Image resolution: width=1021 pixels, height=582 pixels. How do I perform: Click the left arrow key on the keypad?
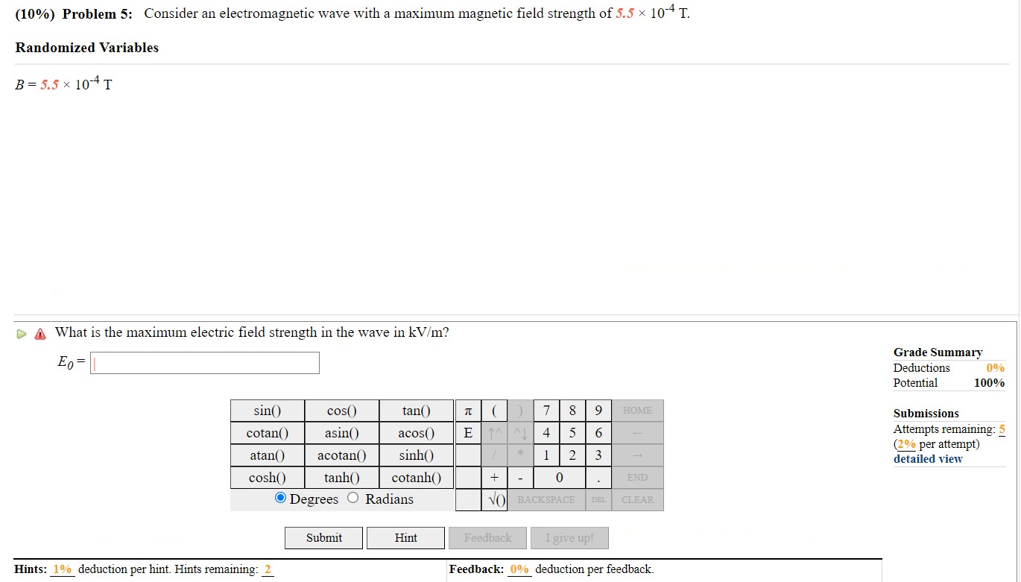click(637, 432)
